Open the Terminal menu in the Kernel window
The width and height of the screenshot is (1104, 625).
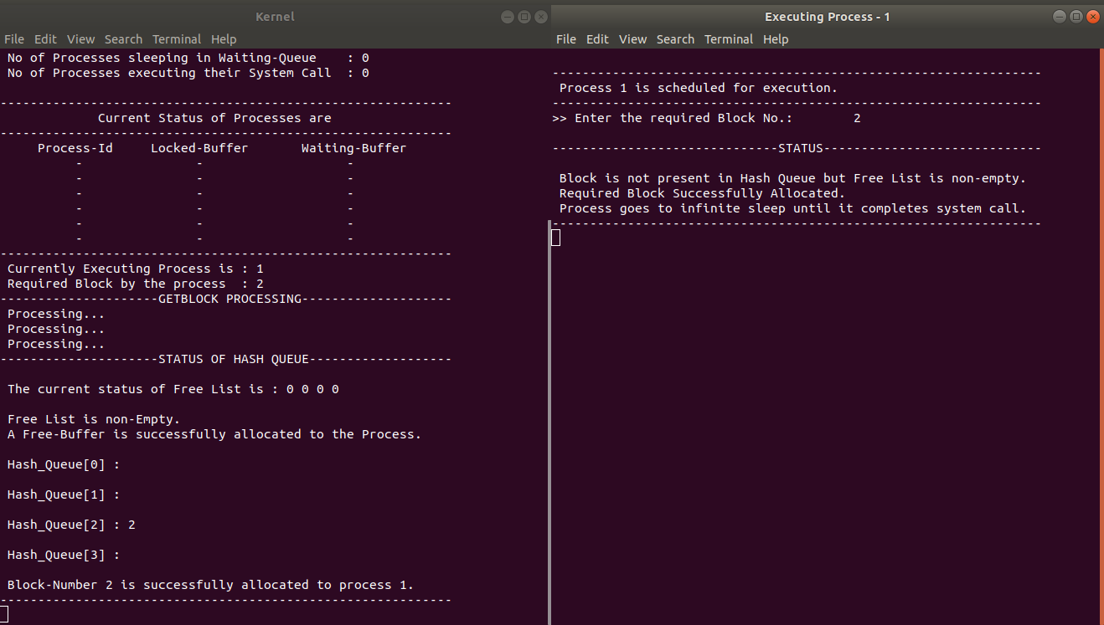177,38
